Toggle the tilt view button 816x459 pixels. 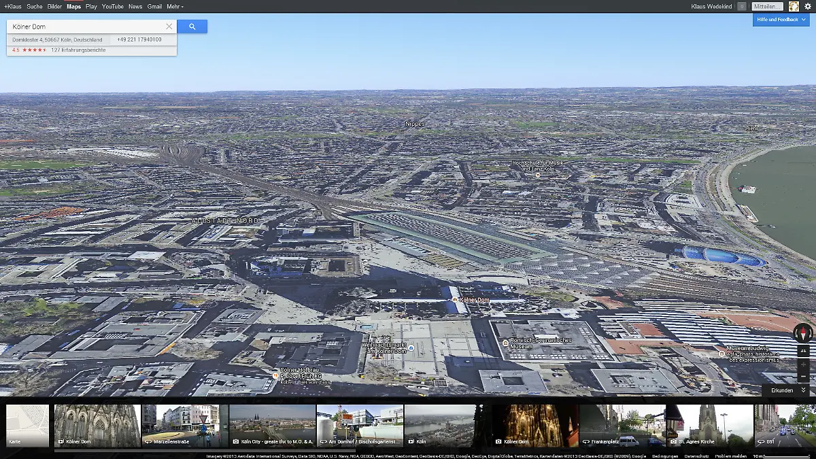click(x=803, y=351)
